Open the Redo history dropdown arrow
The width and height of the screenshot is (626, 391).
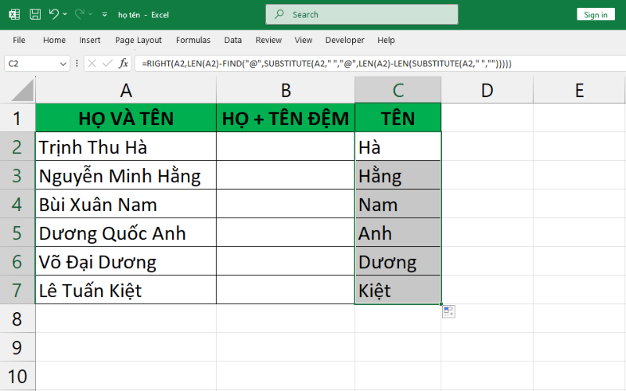click(x=91, y=14)
